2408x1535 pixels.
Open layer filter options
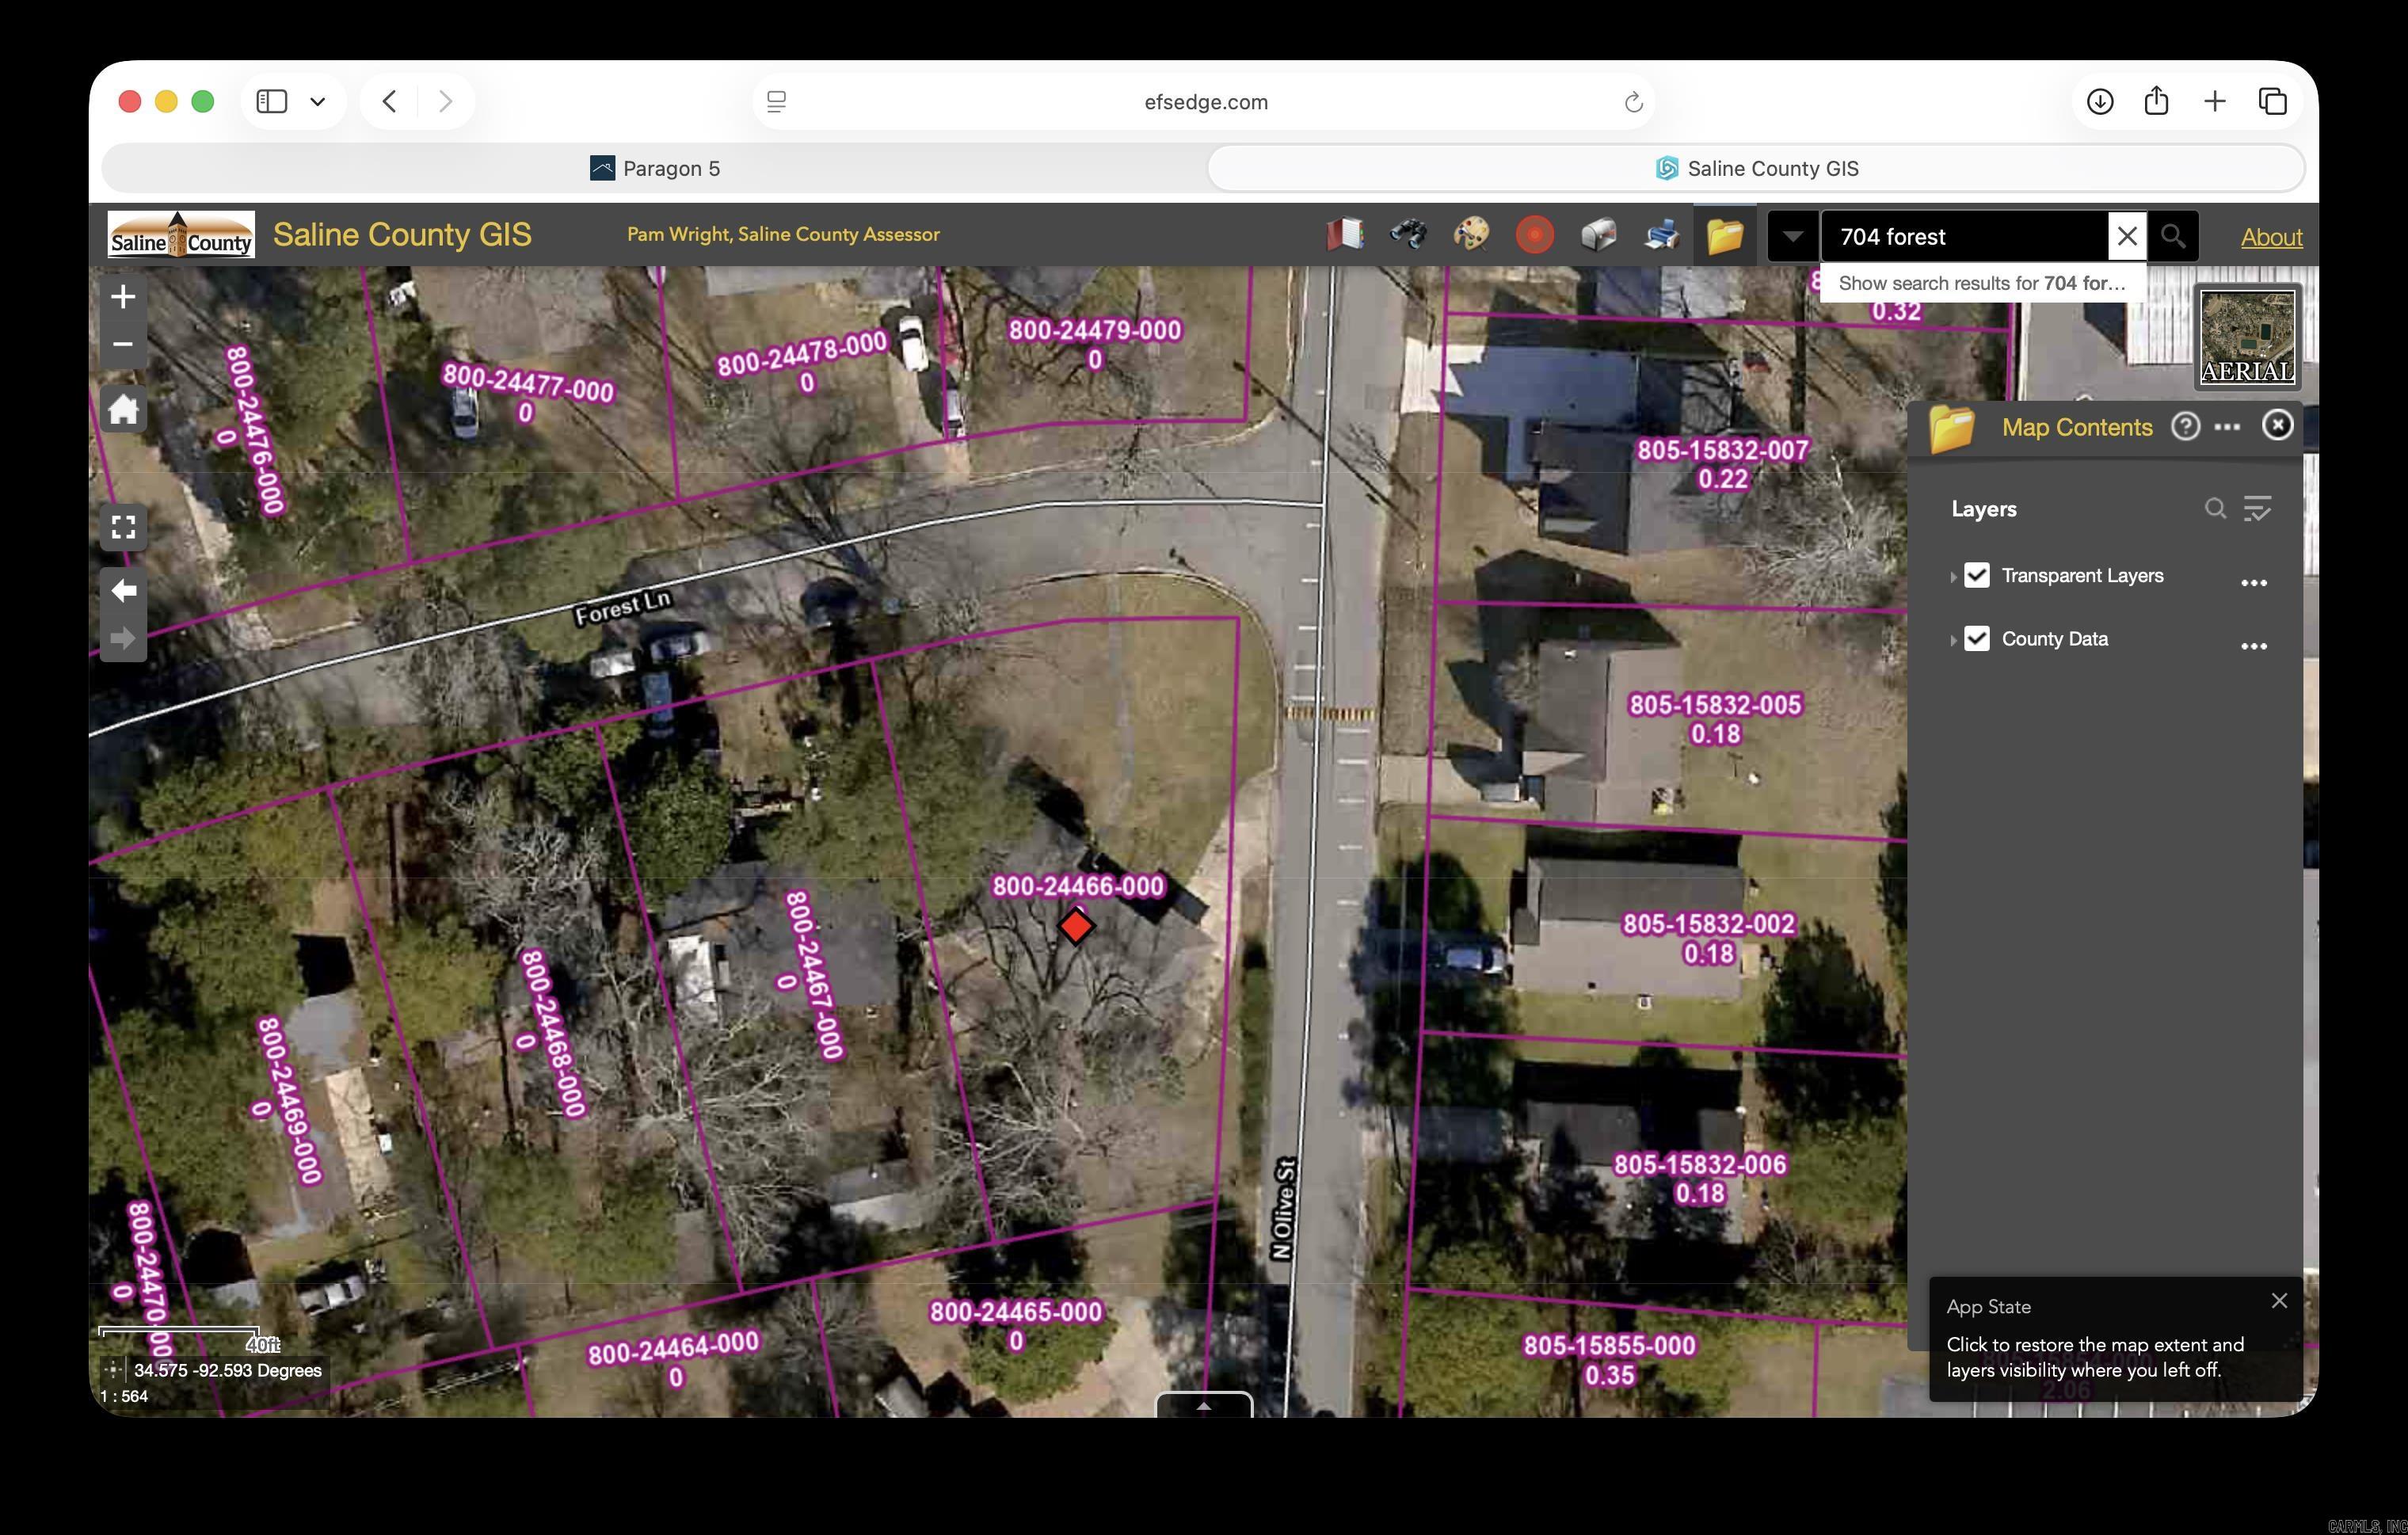coord(2257,509)
